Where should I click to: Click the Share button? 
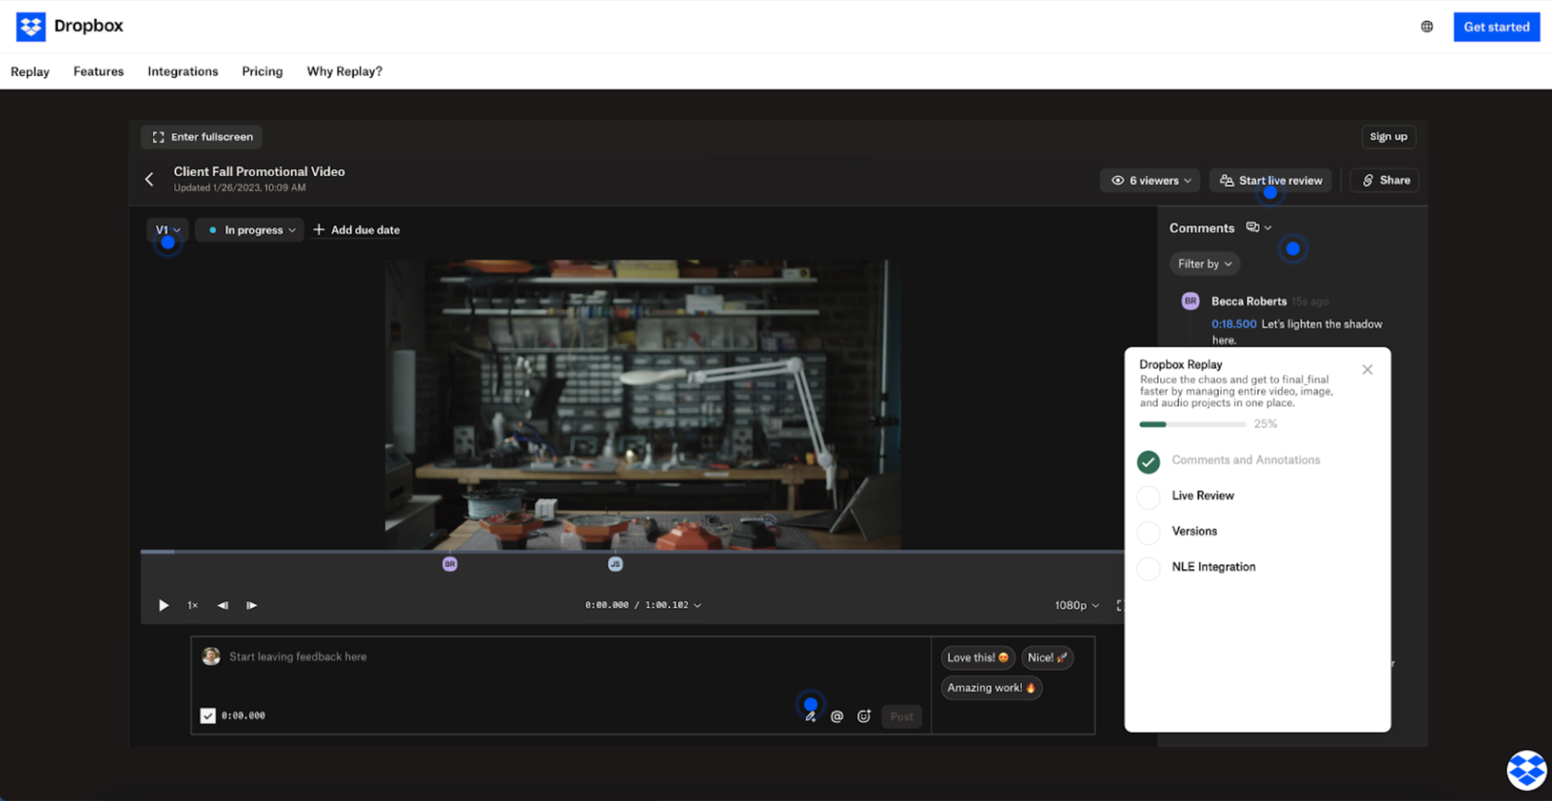(1385, 181)
